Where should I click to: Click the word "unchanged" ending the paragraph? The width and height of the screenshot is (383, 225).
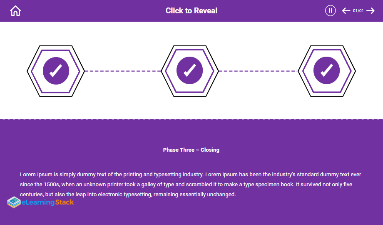tap(223, 194)
